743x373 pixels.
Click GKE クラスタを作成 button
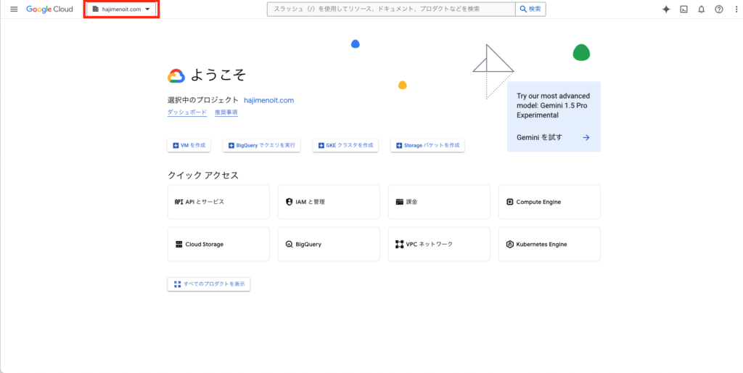tap(345, 146)
